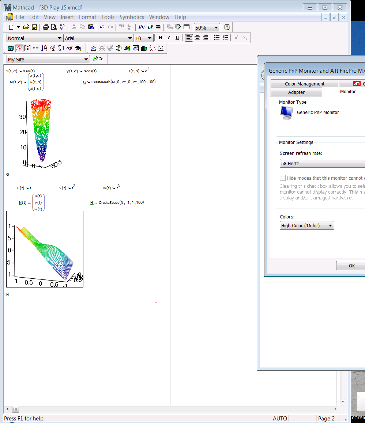Open the Colors High Color dropdown

pyautogui.click(x=307, y=225)
